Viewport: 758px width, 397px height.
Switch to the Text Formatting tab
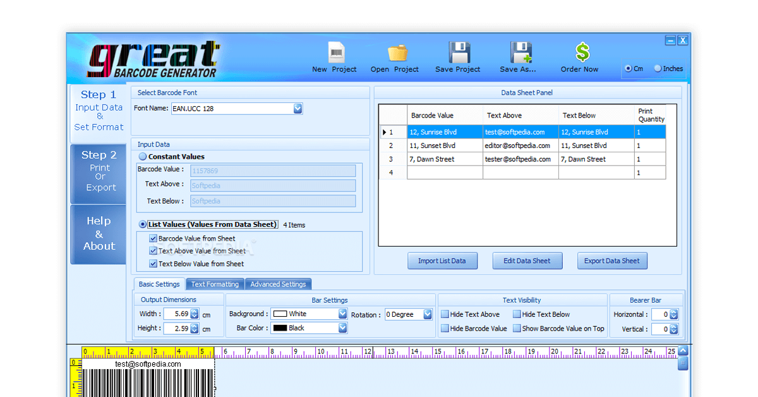215,284
